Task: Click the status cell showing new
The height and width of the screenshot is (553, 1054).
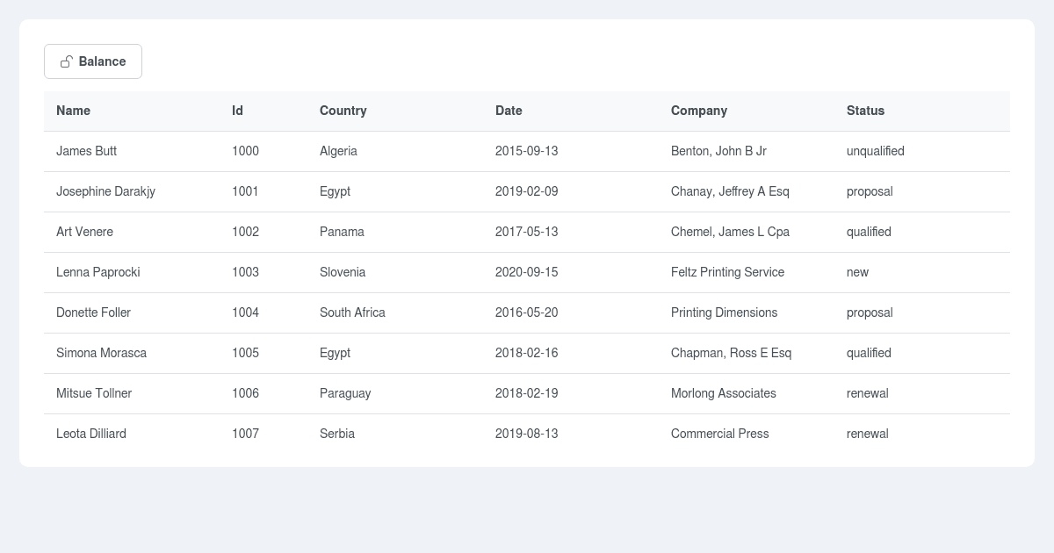Action: click(857, 272)
